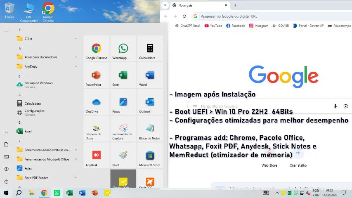Viewport: 352px width, 198px height.
Task: Open the Facebook bookmark
Action: coord(236,26)
